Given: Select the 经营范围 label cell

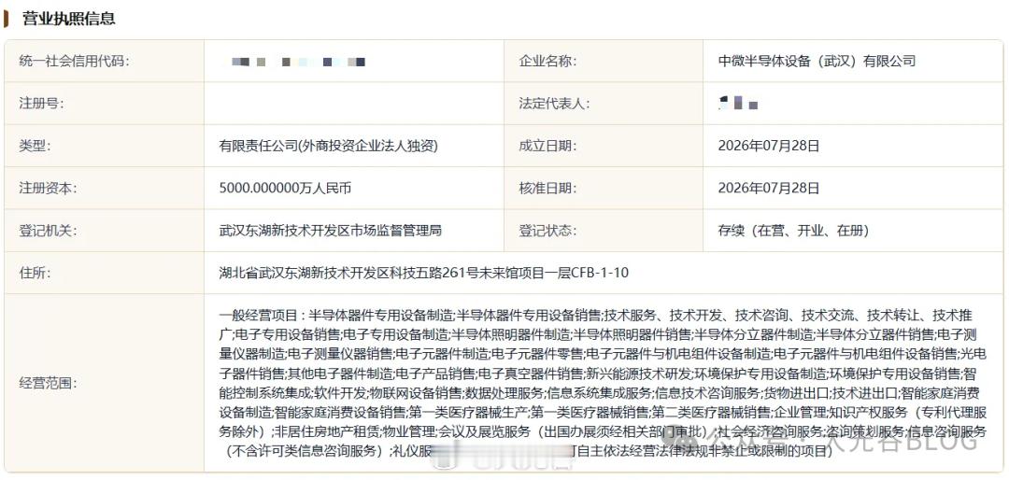Looking at the screenshot, I should [105, 384].
